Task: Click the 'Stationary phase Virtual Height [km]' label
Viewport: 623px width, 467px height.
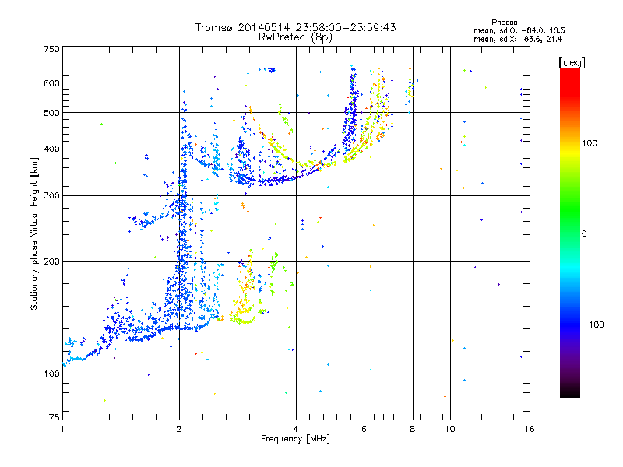Action: click(34, 233)
